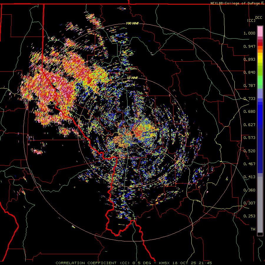This screenshot has height=265, width=265.
Task: Click the 0.360 scale value
Action: [x=249, y=190]
